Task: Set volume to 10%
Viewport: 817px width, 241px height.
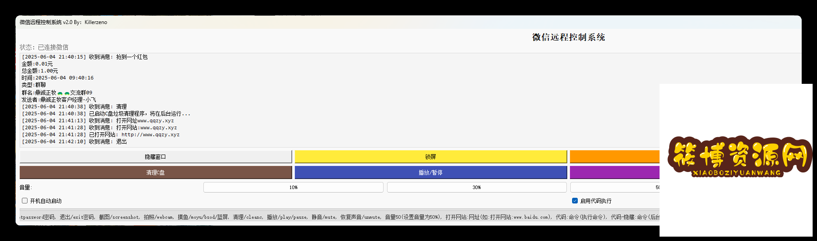Action: click(x=293, y=187)
